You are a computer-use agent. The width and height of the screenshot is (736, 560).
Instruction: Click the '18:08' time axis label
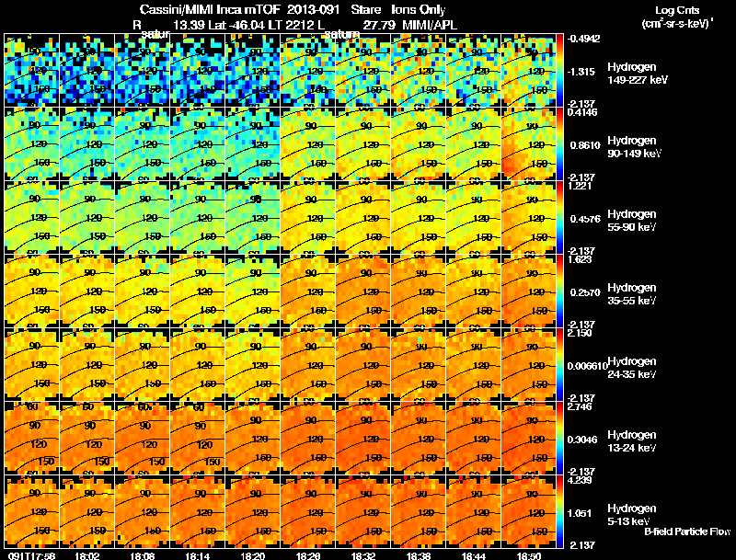(141, 555)
